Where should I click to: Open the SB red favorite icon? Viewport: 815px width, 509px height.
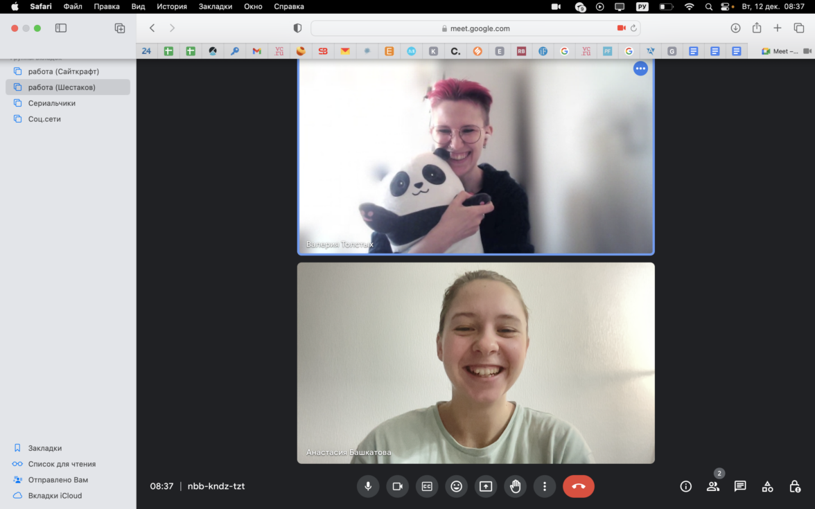(x=323, y=51)
